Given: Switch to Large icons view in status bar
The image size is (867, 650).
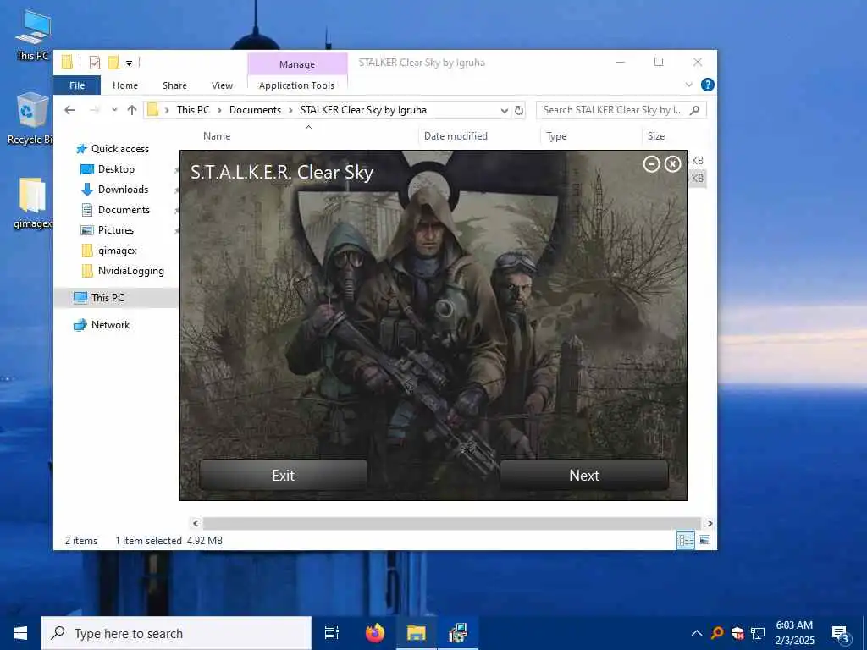Looking at the screenshot, I should point(704,540).
